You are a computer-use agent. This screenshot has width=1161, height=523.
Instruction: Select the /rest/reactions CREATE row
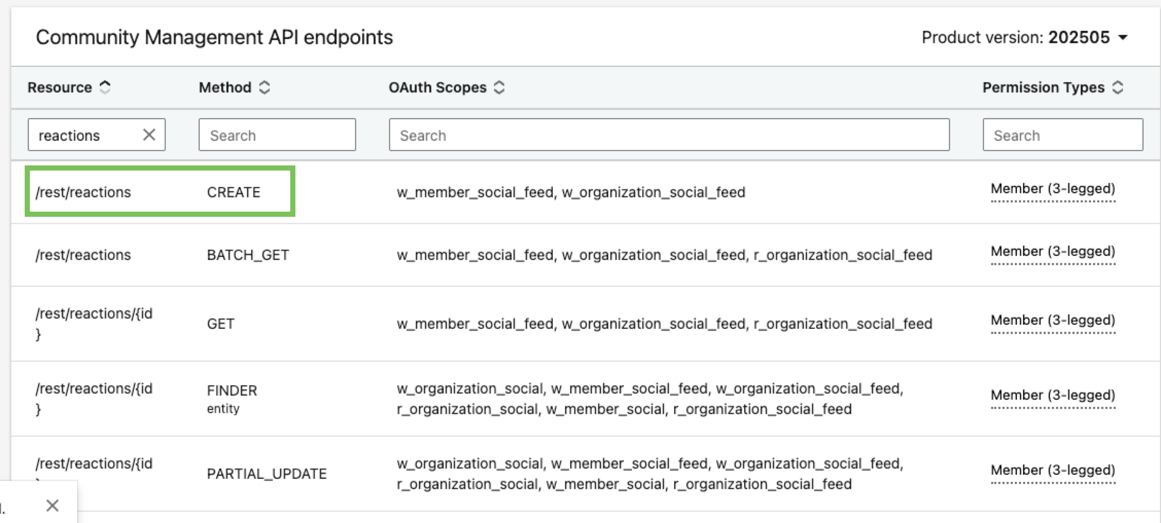(160, 192)
